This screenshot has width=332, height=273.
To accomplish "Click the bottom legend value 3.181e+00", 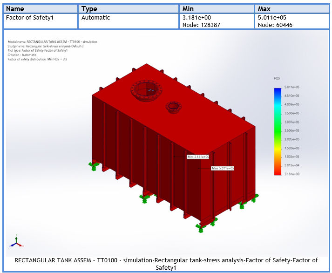I will coord(292,174).
